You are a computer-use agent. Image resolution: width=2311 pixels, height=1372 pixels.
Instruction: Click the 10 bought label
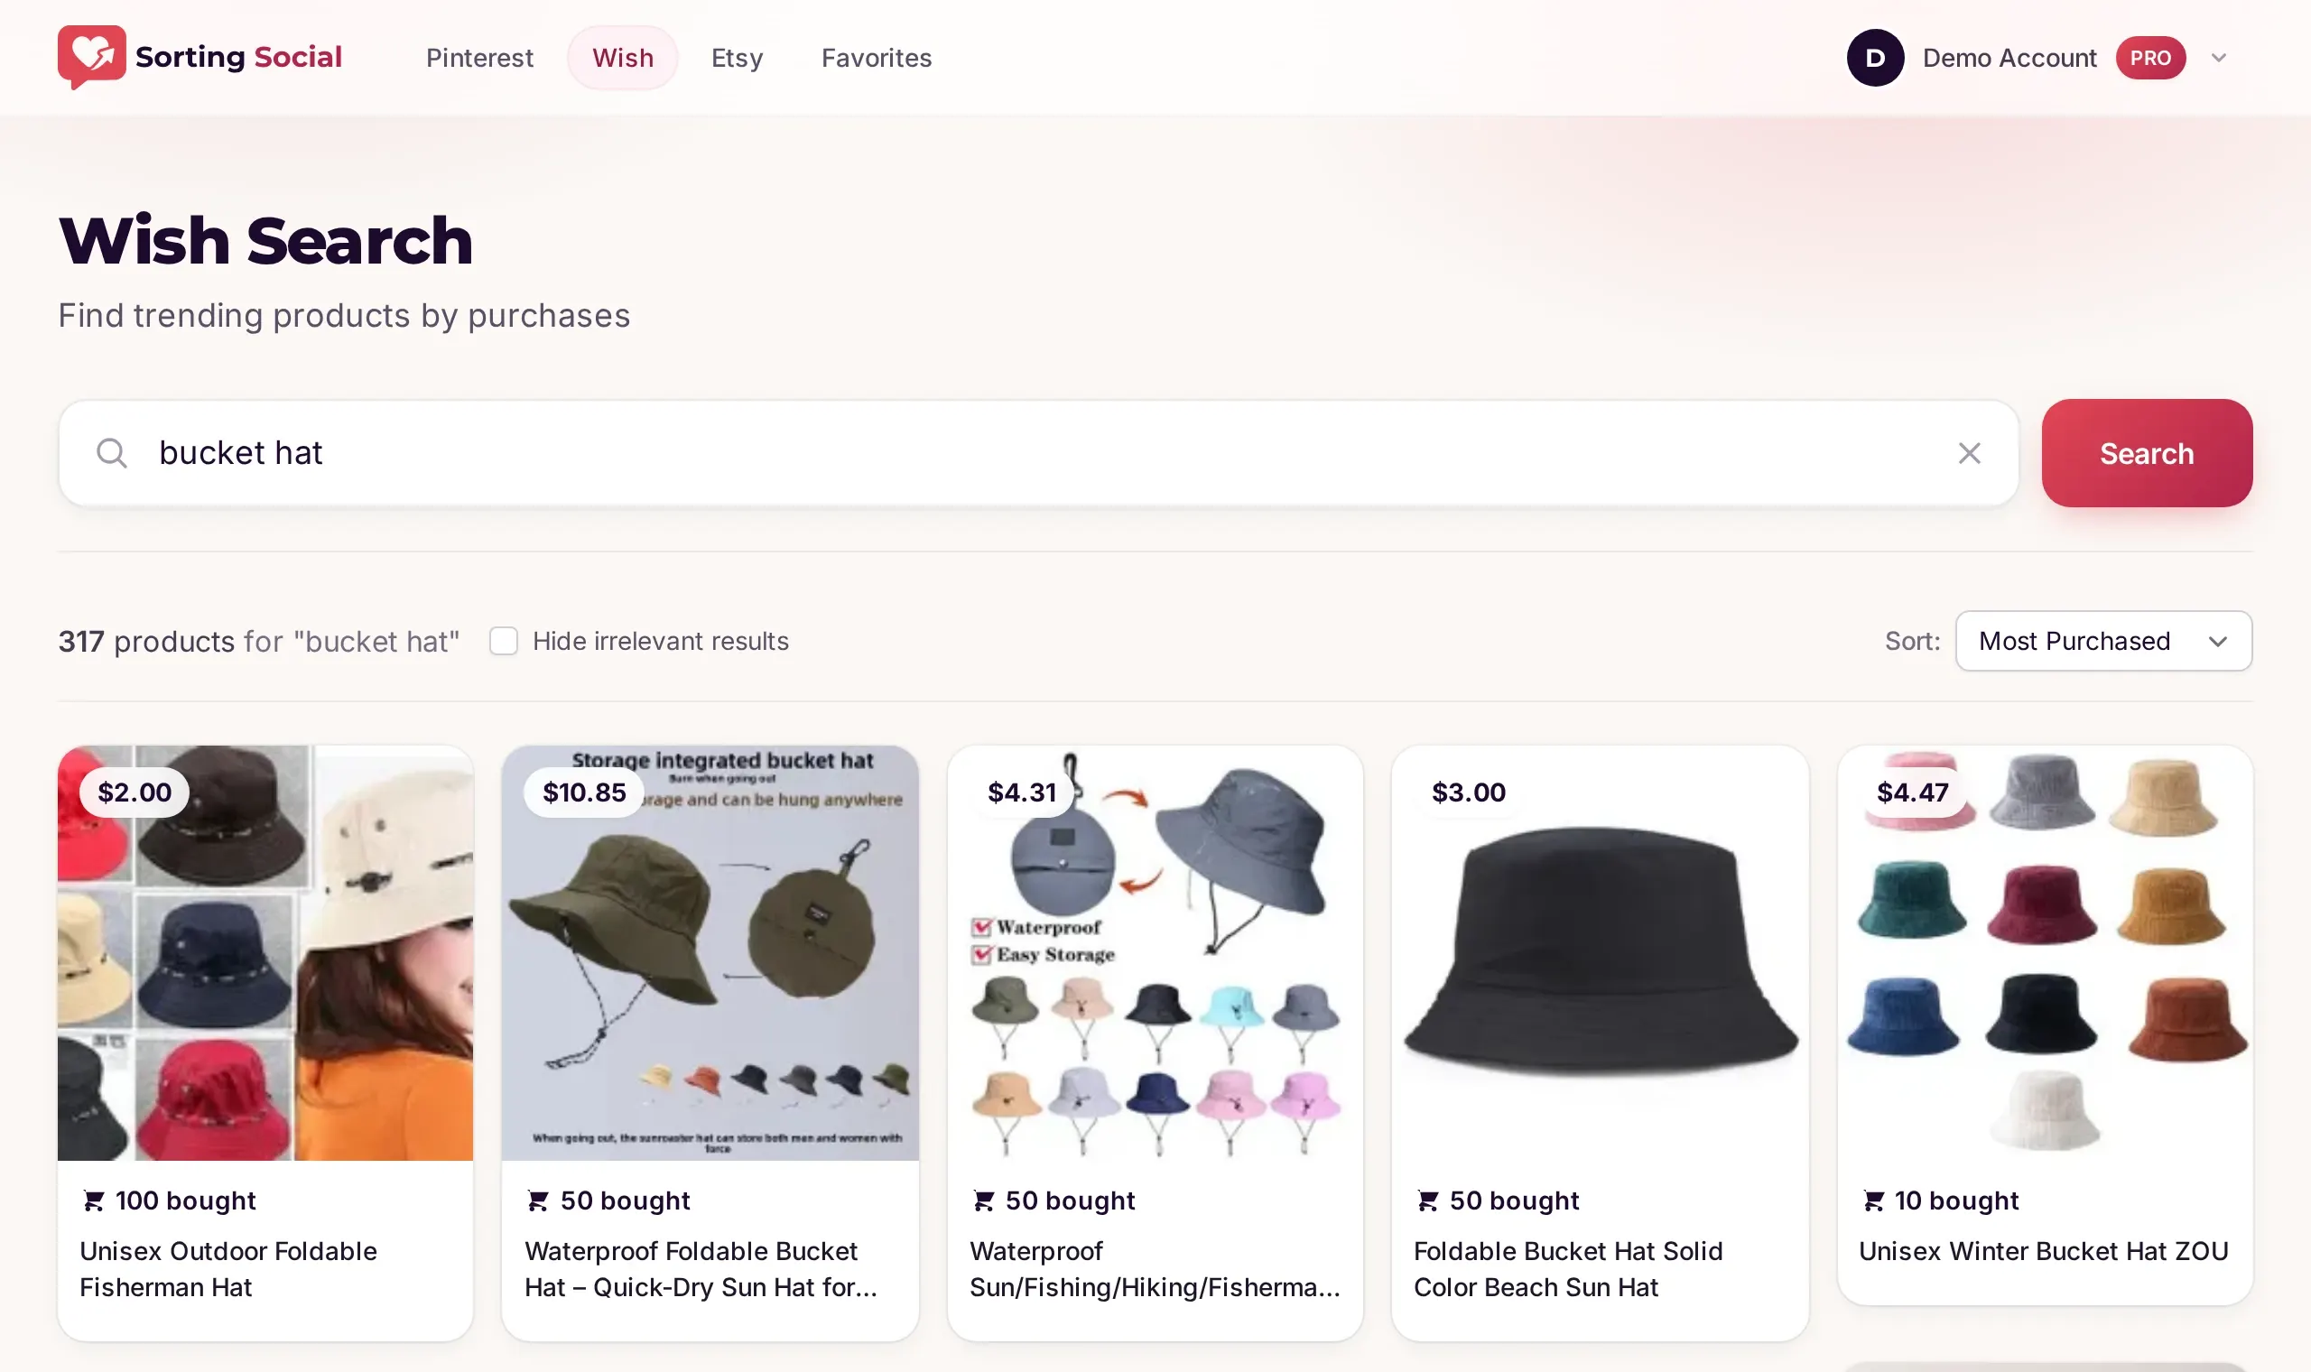pyautogui.click(x=1956, y=1200)
